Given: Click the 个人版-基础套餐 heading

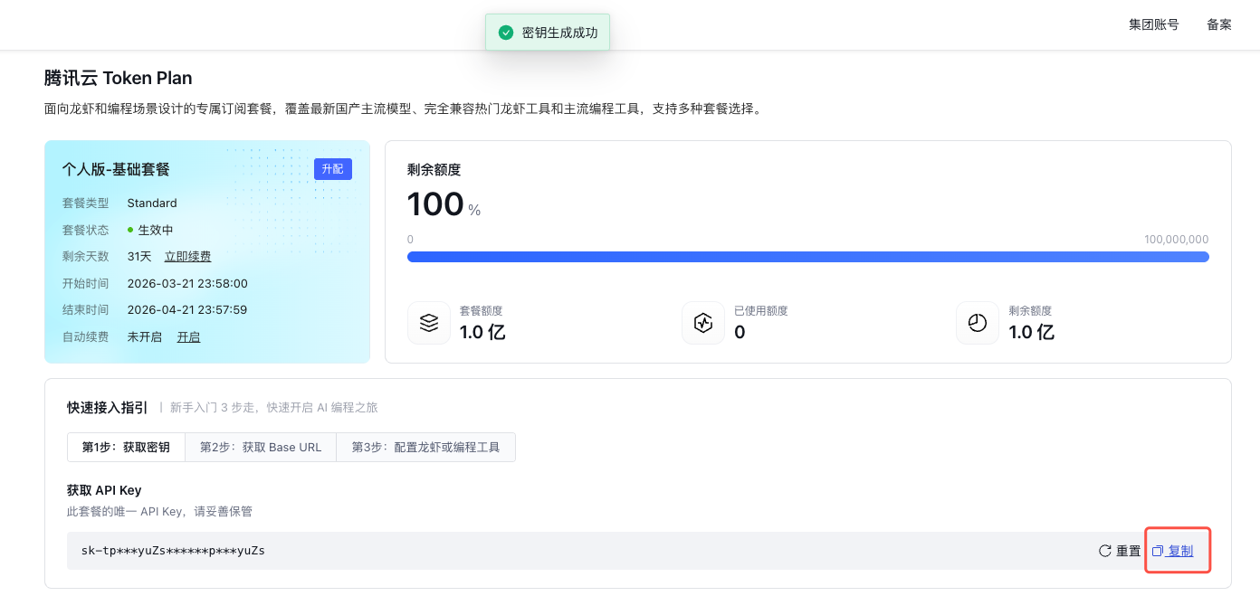Looking at the screenshot, I should (116, 169).
